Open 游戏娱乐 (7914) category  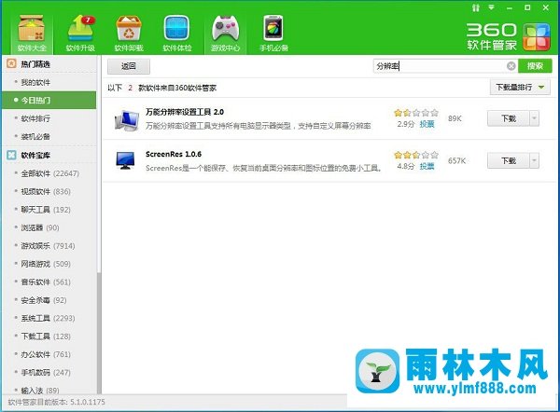coord(49,246)
